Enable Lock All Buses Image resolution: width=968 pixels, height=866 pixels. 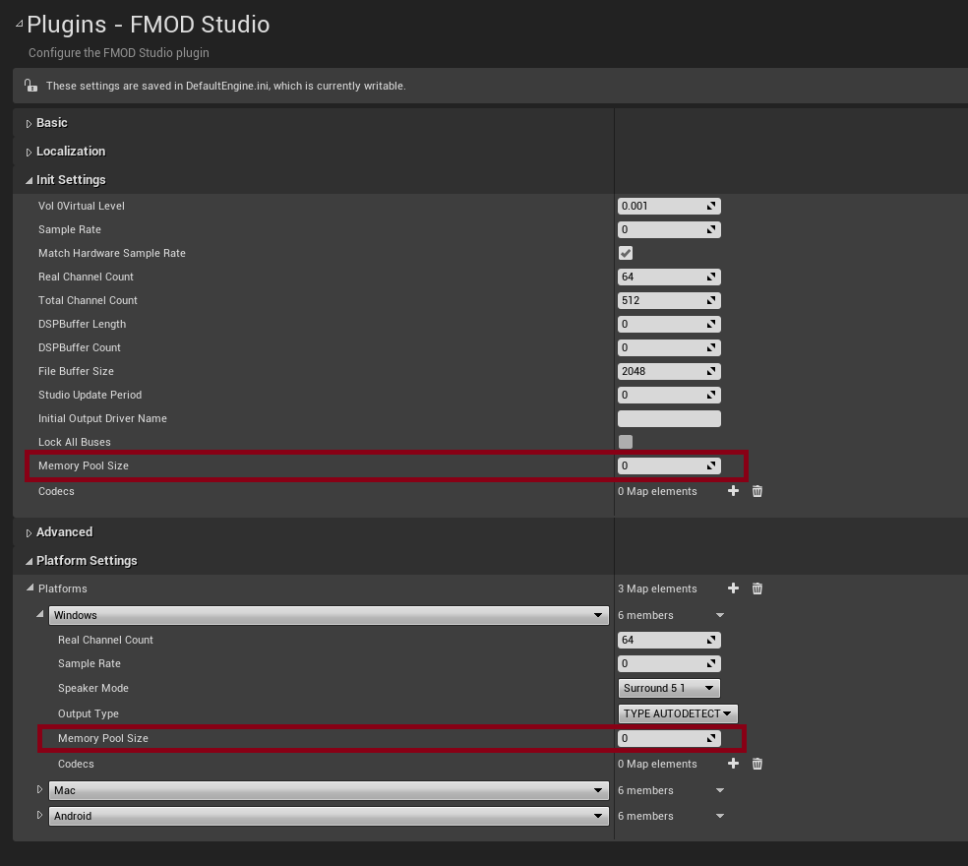tap(626, 442)
